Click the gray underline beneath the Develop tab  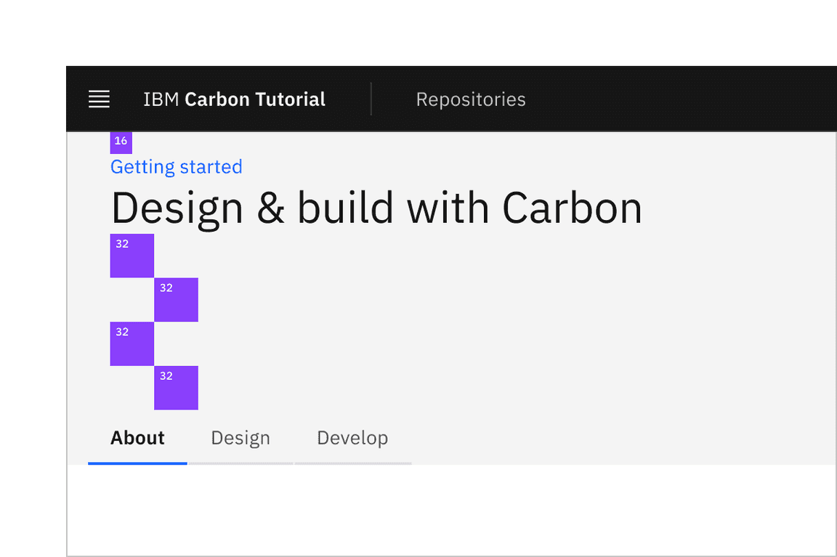pos(353,463)
